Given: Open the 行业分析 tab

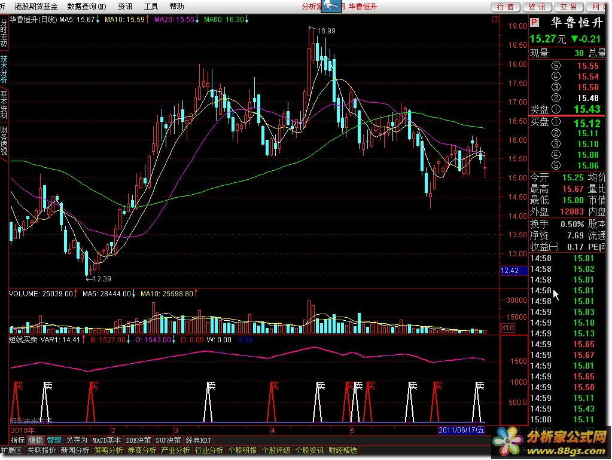Looking at the screenshot, I should 209,450.
